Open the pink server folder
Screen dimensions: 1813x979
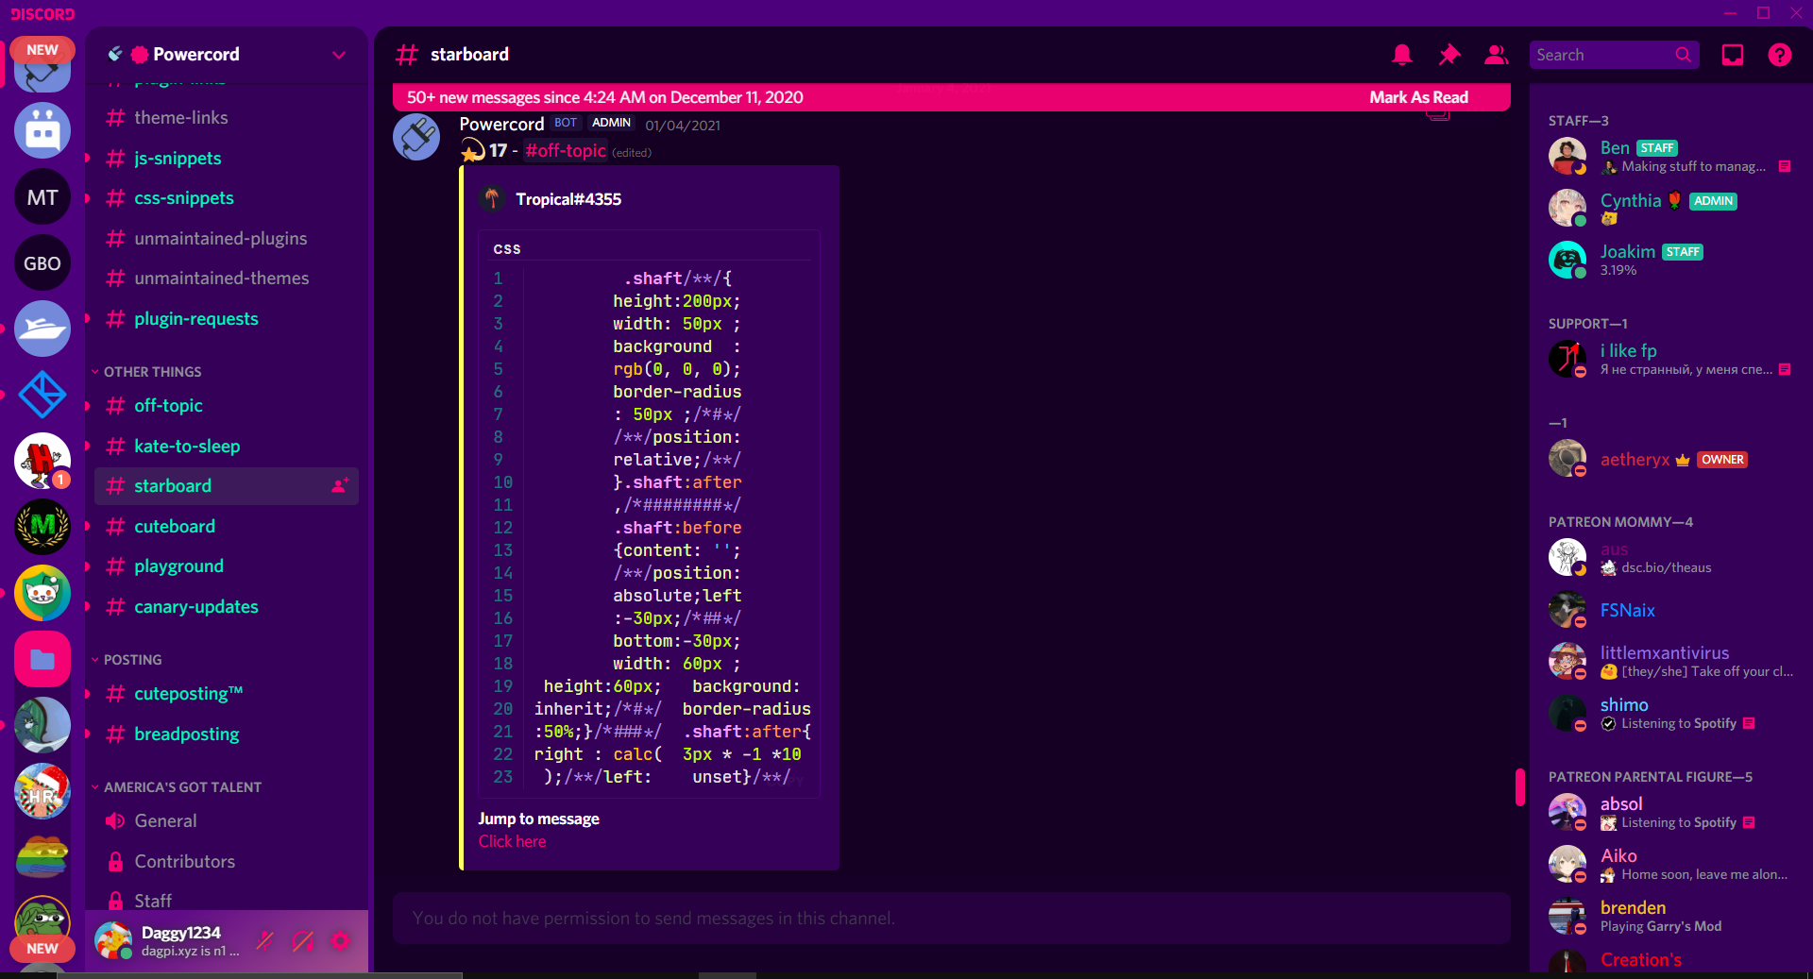coord(42,659)
